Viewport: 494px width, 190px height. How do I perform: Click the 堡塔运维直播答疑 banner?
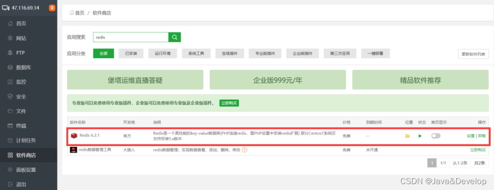coord(135,80)
